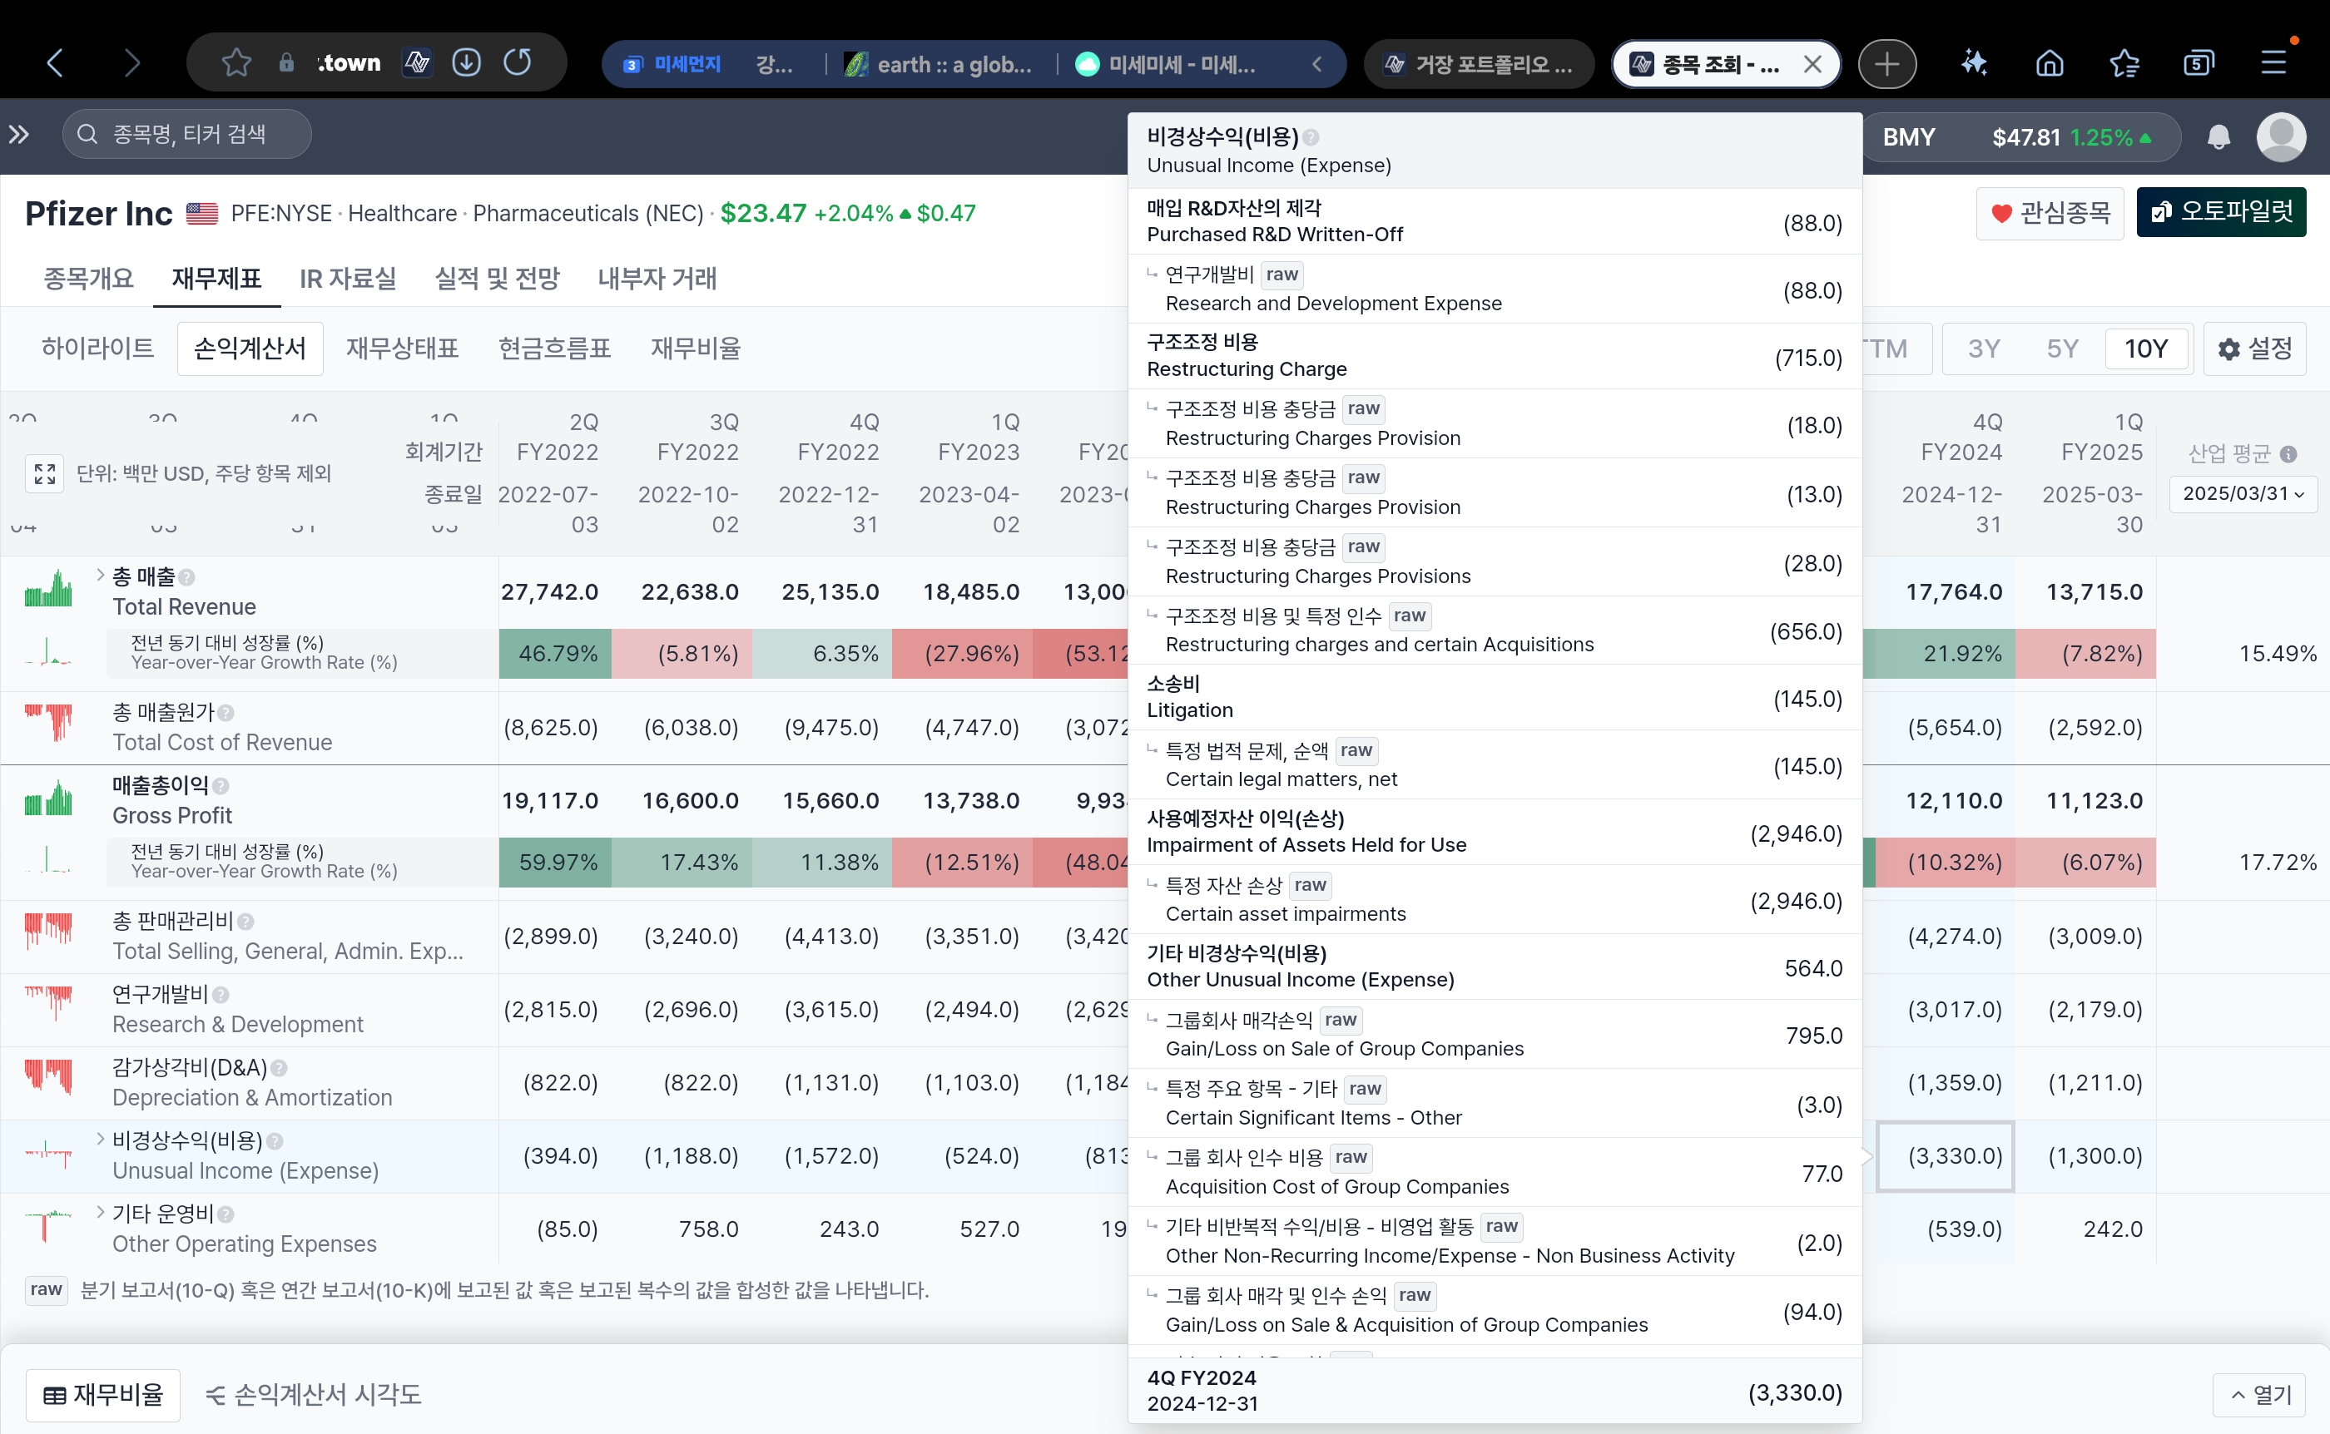Screen dimensions: 2330x1434
Task: Click the 27,742.0 Total Revenue value
Action: (x=549, y=591)
